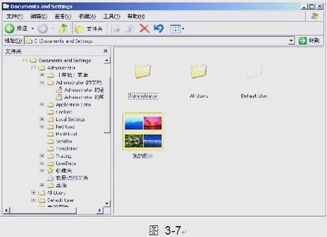Open the Forward history dropdown arrow
The width and height of the screenshot is (327, 237).
pos(52,29)
